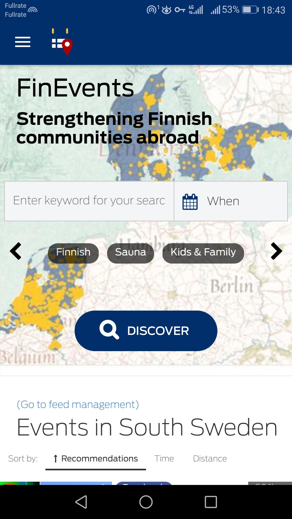Sort events by Time
Viewport: 292px width, 519px height.
point(164,459)
